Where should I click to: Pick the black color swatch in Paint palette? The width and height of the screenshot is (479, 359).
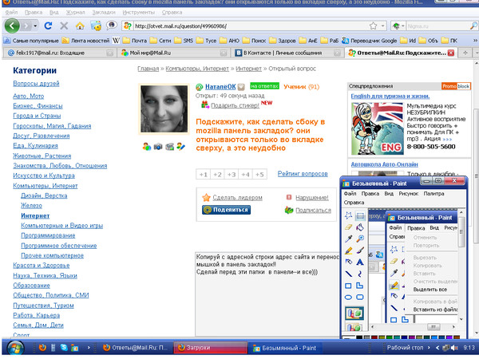pos(359,337)
